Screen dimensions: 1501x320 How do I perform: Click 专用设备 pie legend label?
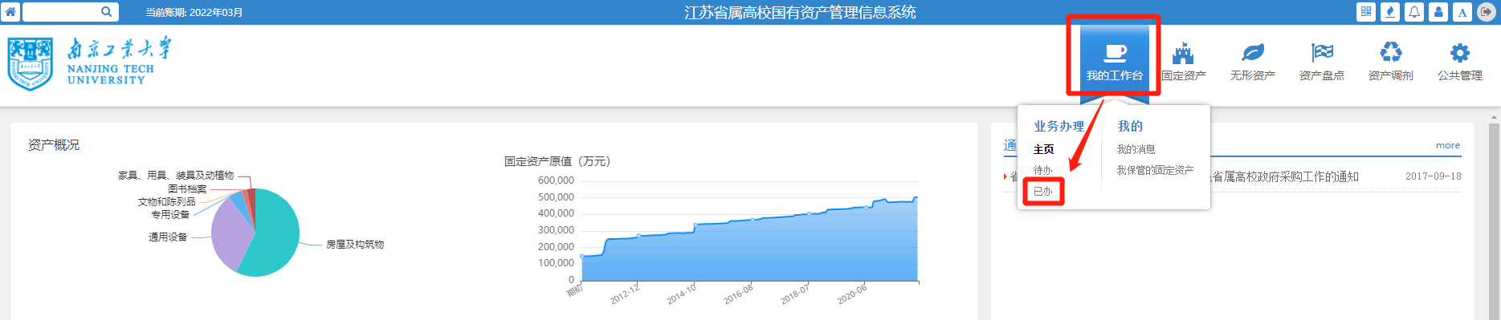point(170,214)
